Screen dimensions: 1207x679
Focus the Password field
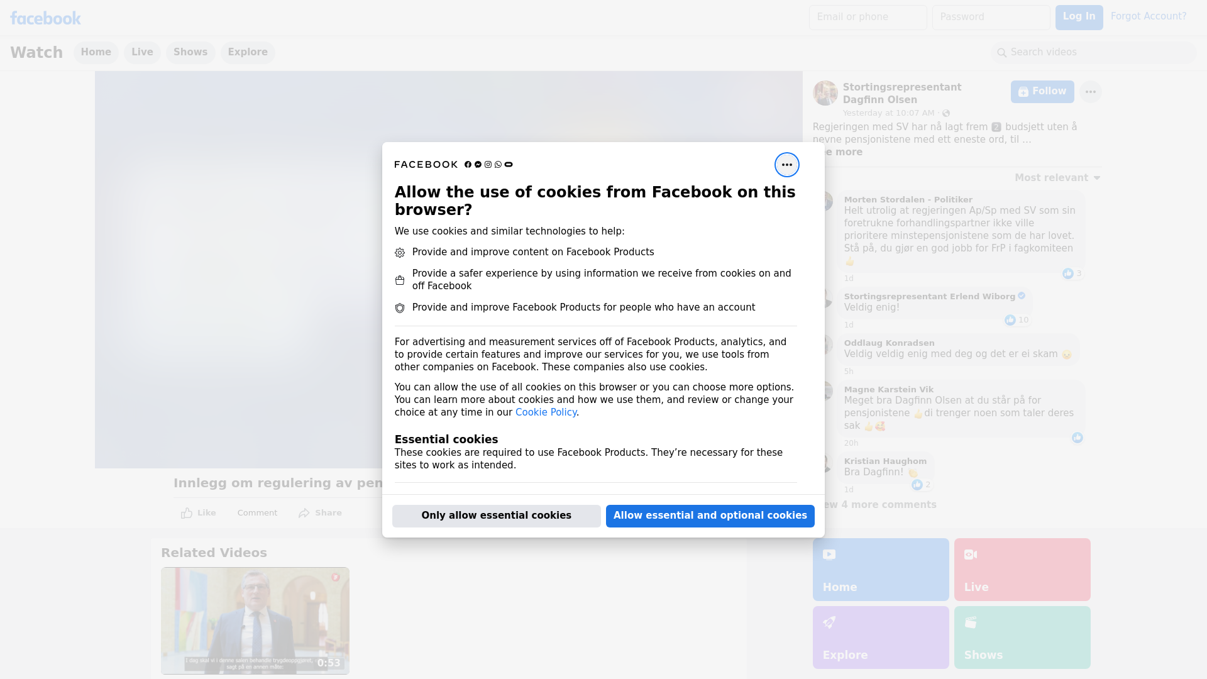point(991,18)
